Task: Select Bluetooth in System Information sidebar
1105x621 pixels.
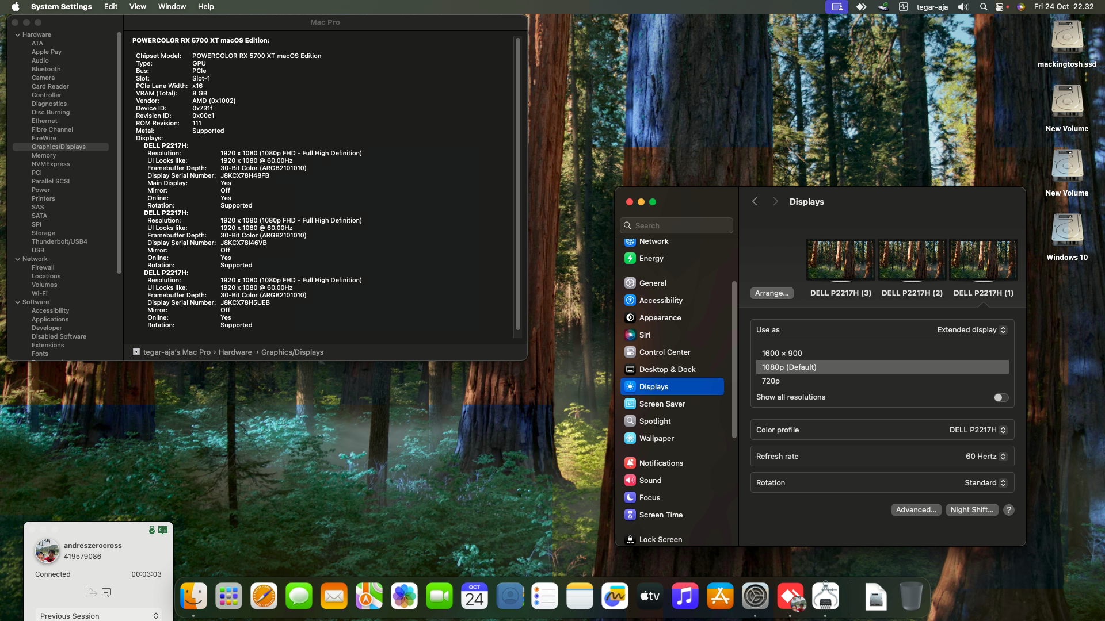Action: pyautogui.click(x=46, y=70)
